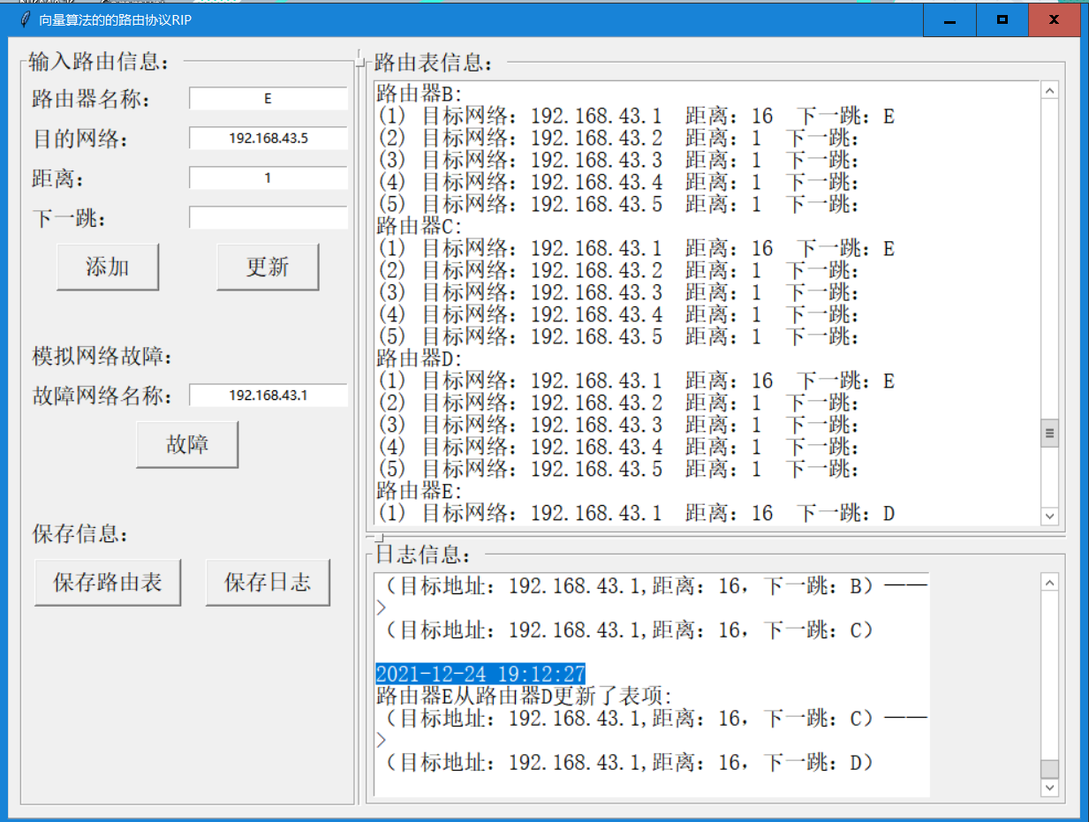
Task: Click the 输入路由信息 frame label
Action: [x=99, y=62]
